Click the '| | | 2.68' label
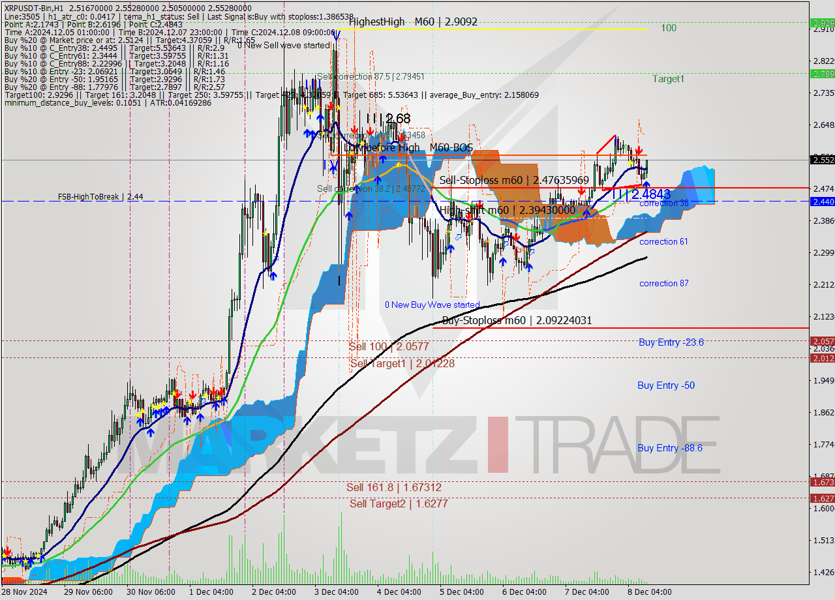Viewport: 835px width, 600px height. (388, 119)
